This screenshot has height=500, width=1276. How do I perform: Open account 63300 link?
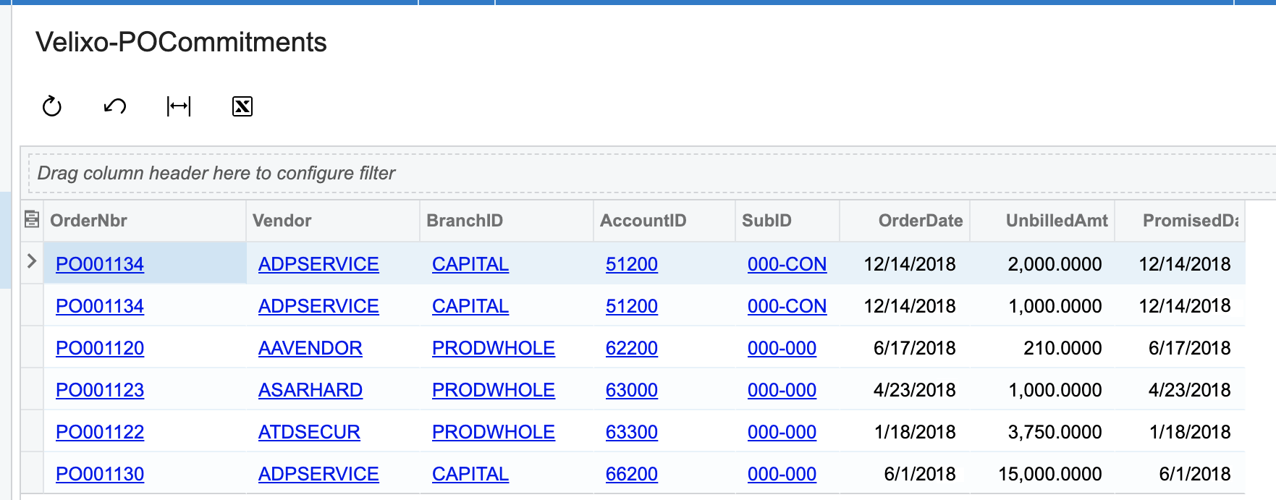[632, 432]
